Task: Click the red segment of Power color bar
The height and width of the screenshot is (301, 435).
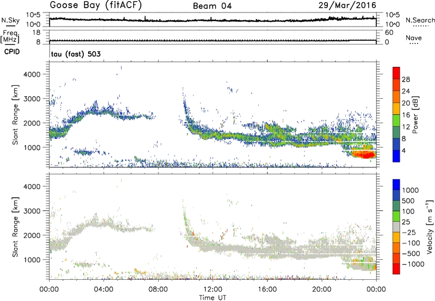Action: tap(396, 73)
